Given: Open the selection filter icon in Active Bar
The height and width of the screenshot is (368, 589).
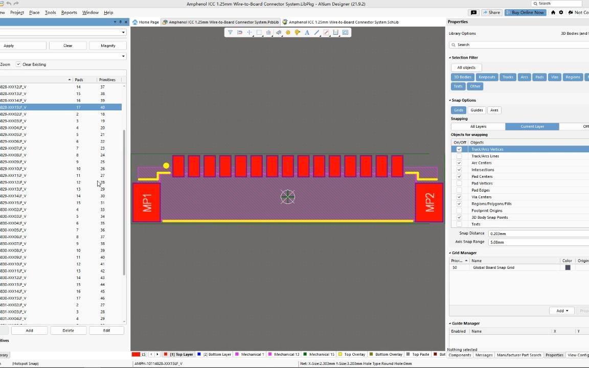Looking at the screenshot, I should coord(230,33).
